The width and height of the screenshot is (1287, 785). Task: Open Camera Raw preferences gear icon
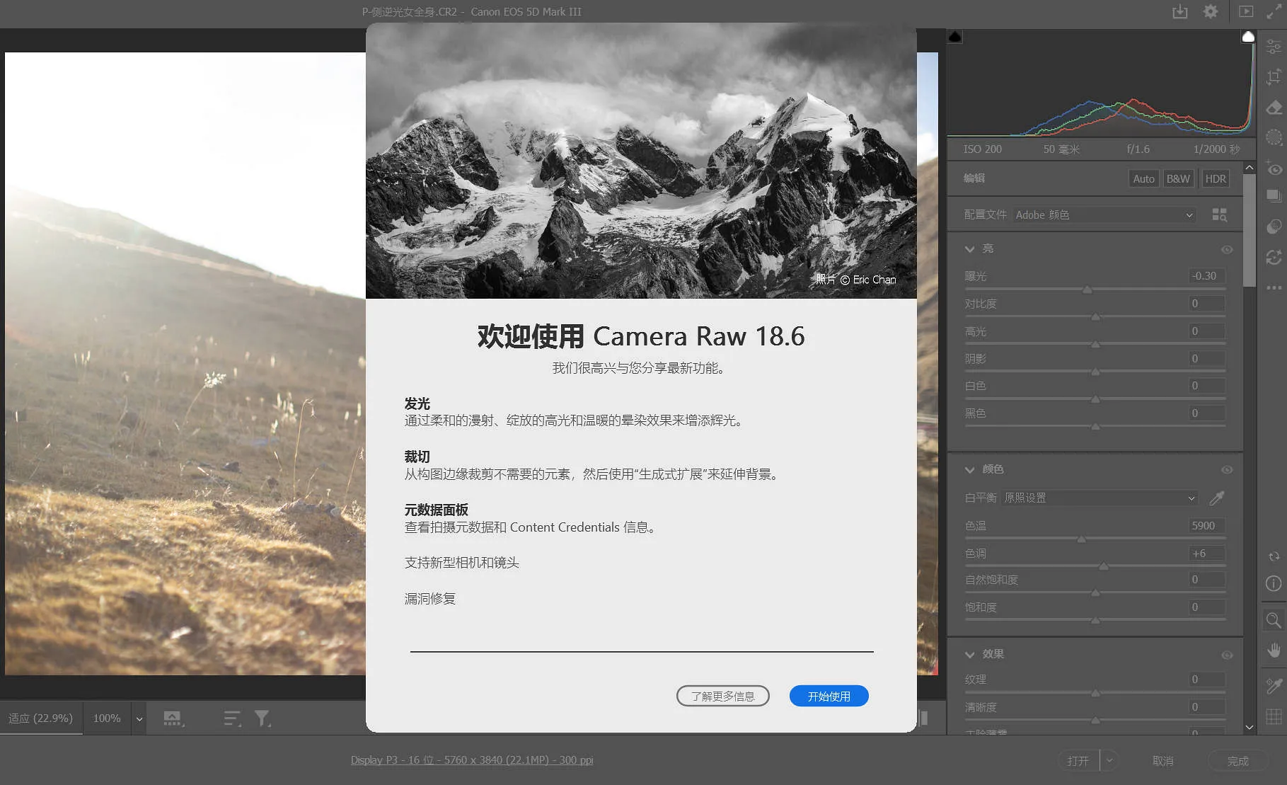[1211, 11]
